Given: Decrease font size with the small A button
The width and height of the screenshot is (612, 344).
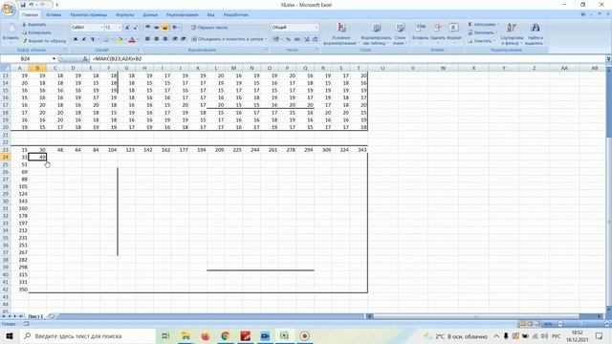Looking at the screenshot, I should pyautogui.click(x=136, y=28).
